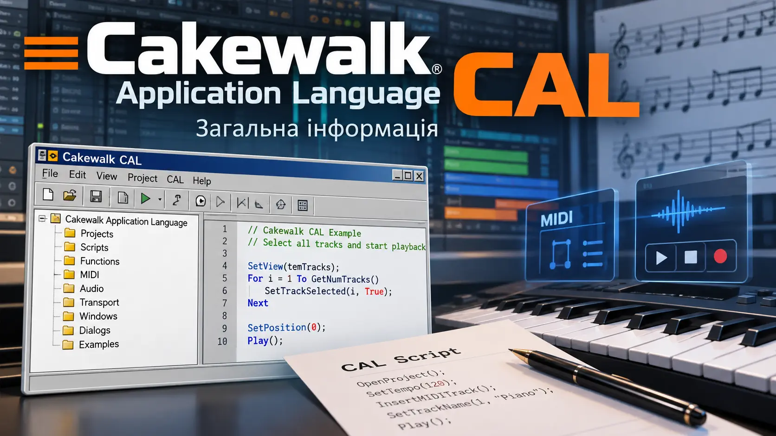The image size is (776, 436).
Task: Click the document page icon beside Save
Action: click(123, 197)
